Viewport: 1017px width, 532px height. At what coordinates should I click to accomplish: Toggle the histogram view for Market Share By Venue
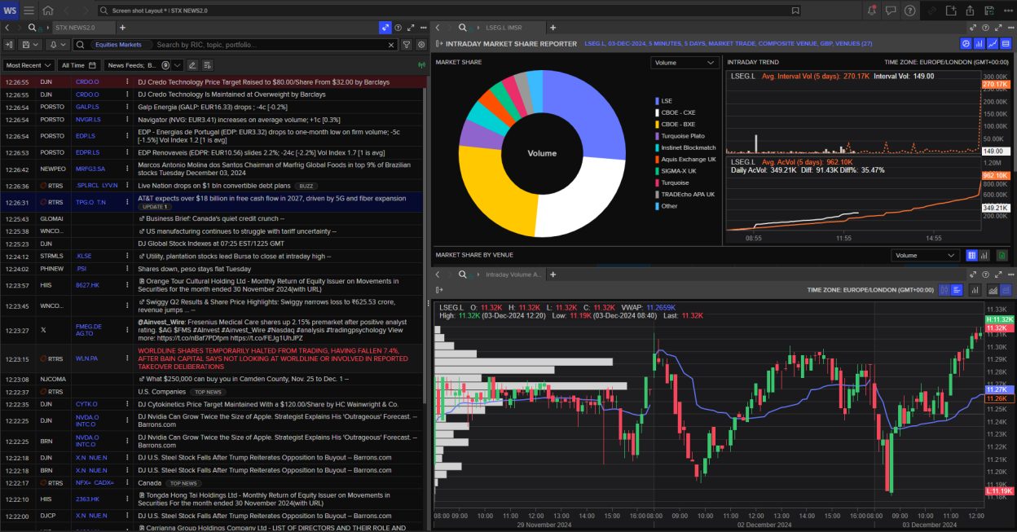(984, 255)
